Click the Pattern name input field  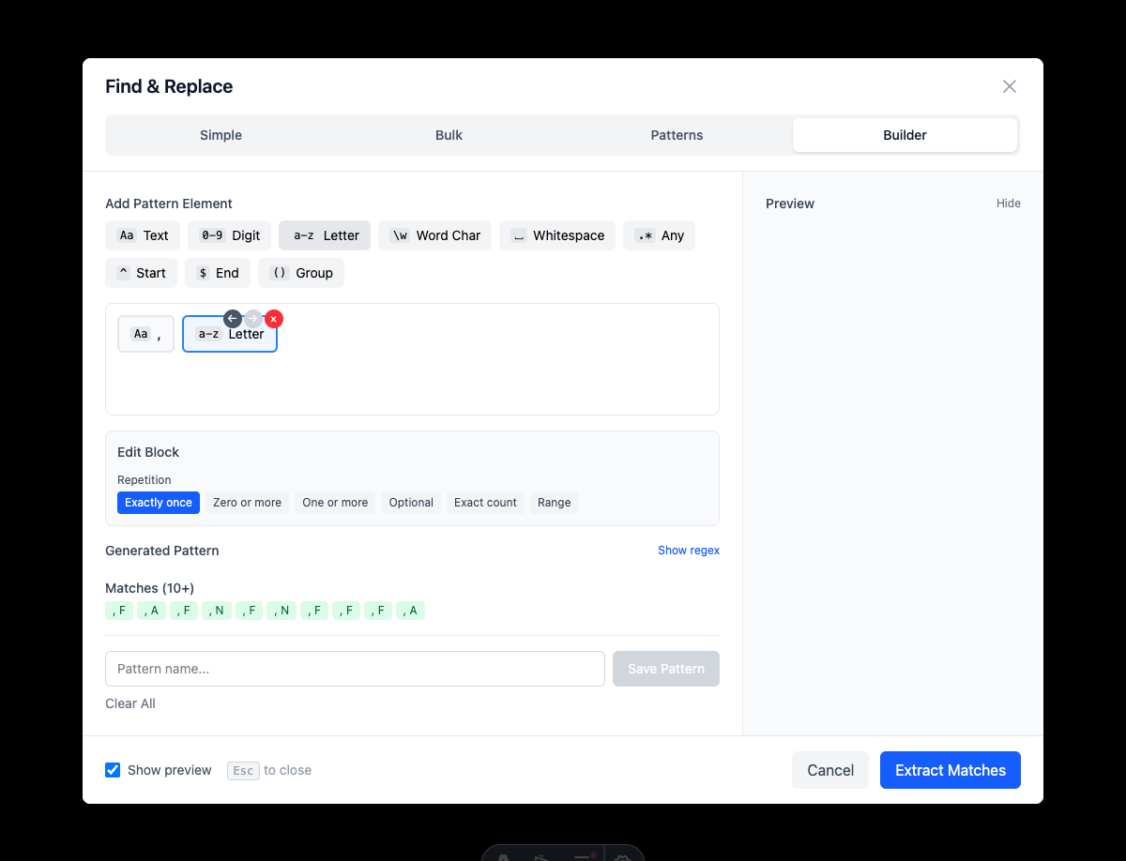pyautogui.click(x=355, y=668)
